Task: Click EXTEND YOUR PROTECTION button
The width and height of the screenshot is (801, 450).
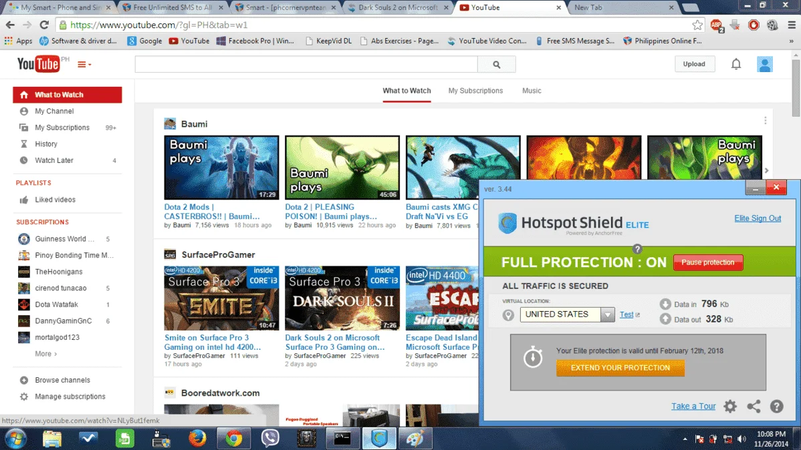Action: pos(620,368)
